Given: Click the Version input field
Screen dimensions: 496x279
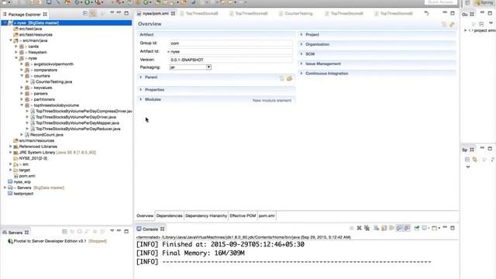Looking at the screenshot, I should (231, 60).
